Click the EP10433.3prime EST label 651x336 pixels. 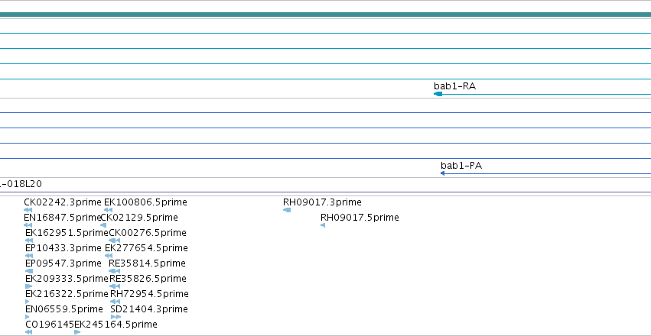coord(63,248)
